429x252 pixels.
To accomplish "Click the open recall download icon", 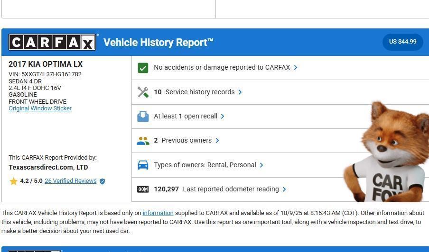I will [143, 117].
